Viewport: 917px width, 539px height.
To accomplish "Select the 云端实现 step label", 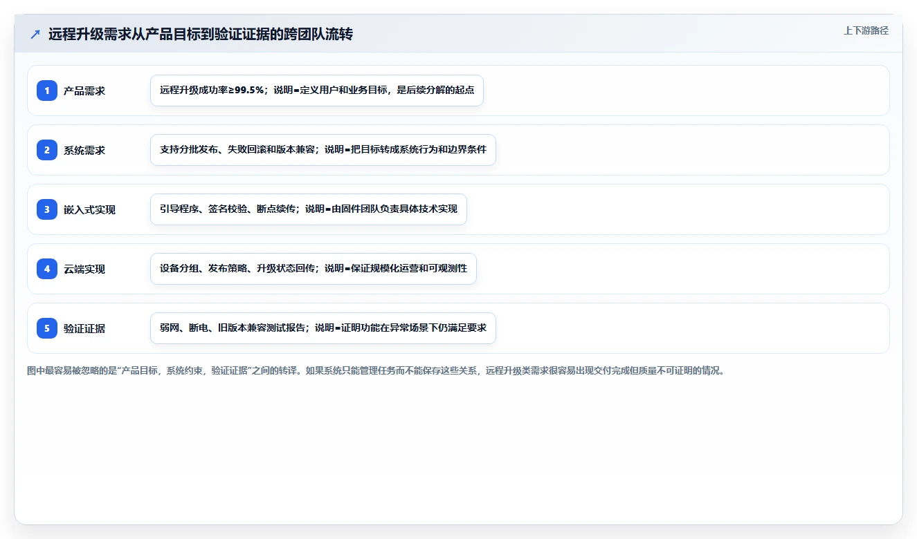I will pyautogui.click(x=84, y=269).
